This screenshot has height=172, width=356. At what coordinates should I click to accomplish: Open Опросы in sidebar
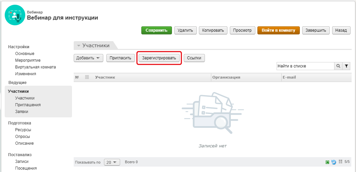point(23,137)
